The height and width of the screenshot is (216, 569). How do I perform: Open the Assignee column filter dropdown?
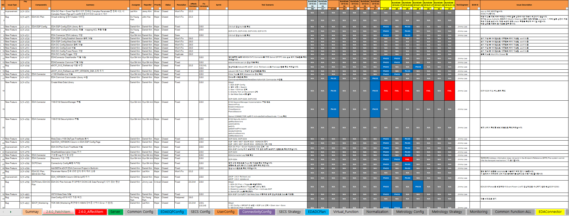[x=140, y=9]
